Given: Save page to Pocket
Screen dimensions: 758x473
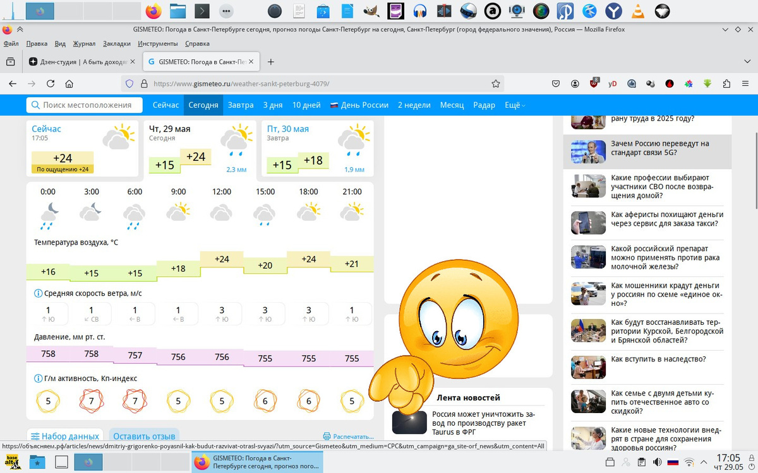Looking at the screenshot, I should (556, 83).
